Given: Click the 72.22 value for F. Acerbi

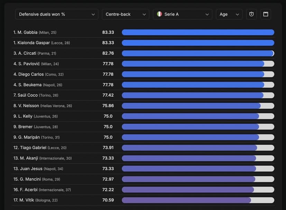Looking at the screenshot, I should pos(108,190).
